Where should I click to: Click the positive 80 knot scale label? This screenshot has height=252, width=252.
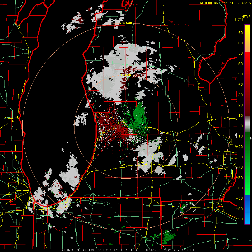pyautogui.click(x=241, y=43)
